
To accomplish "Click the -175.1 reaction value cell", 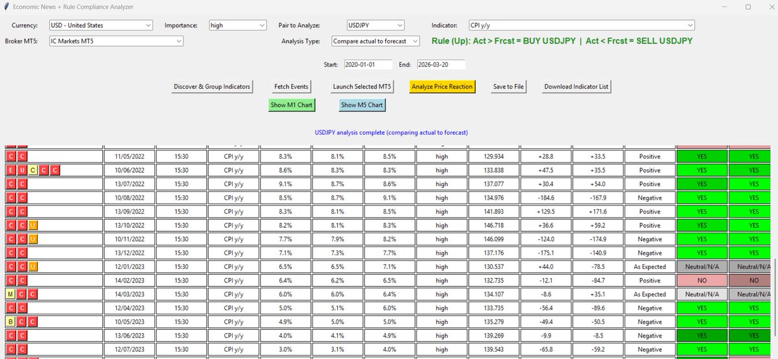I will click(546, 253).
